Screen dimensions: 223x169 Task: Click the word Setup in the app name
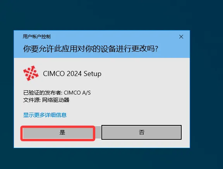93,74
